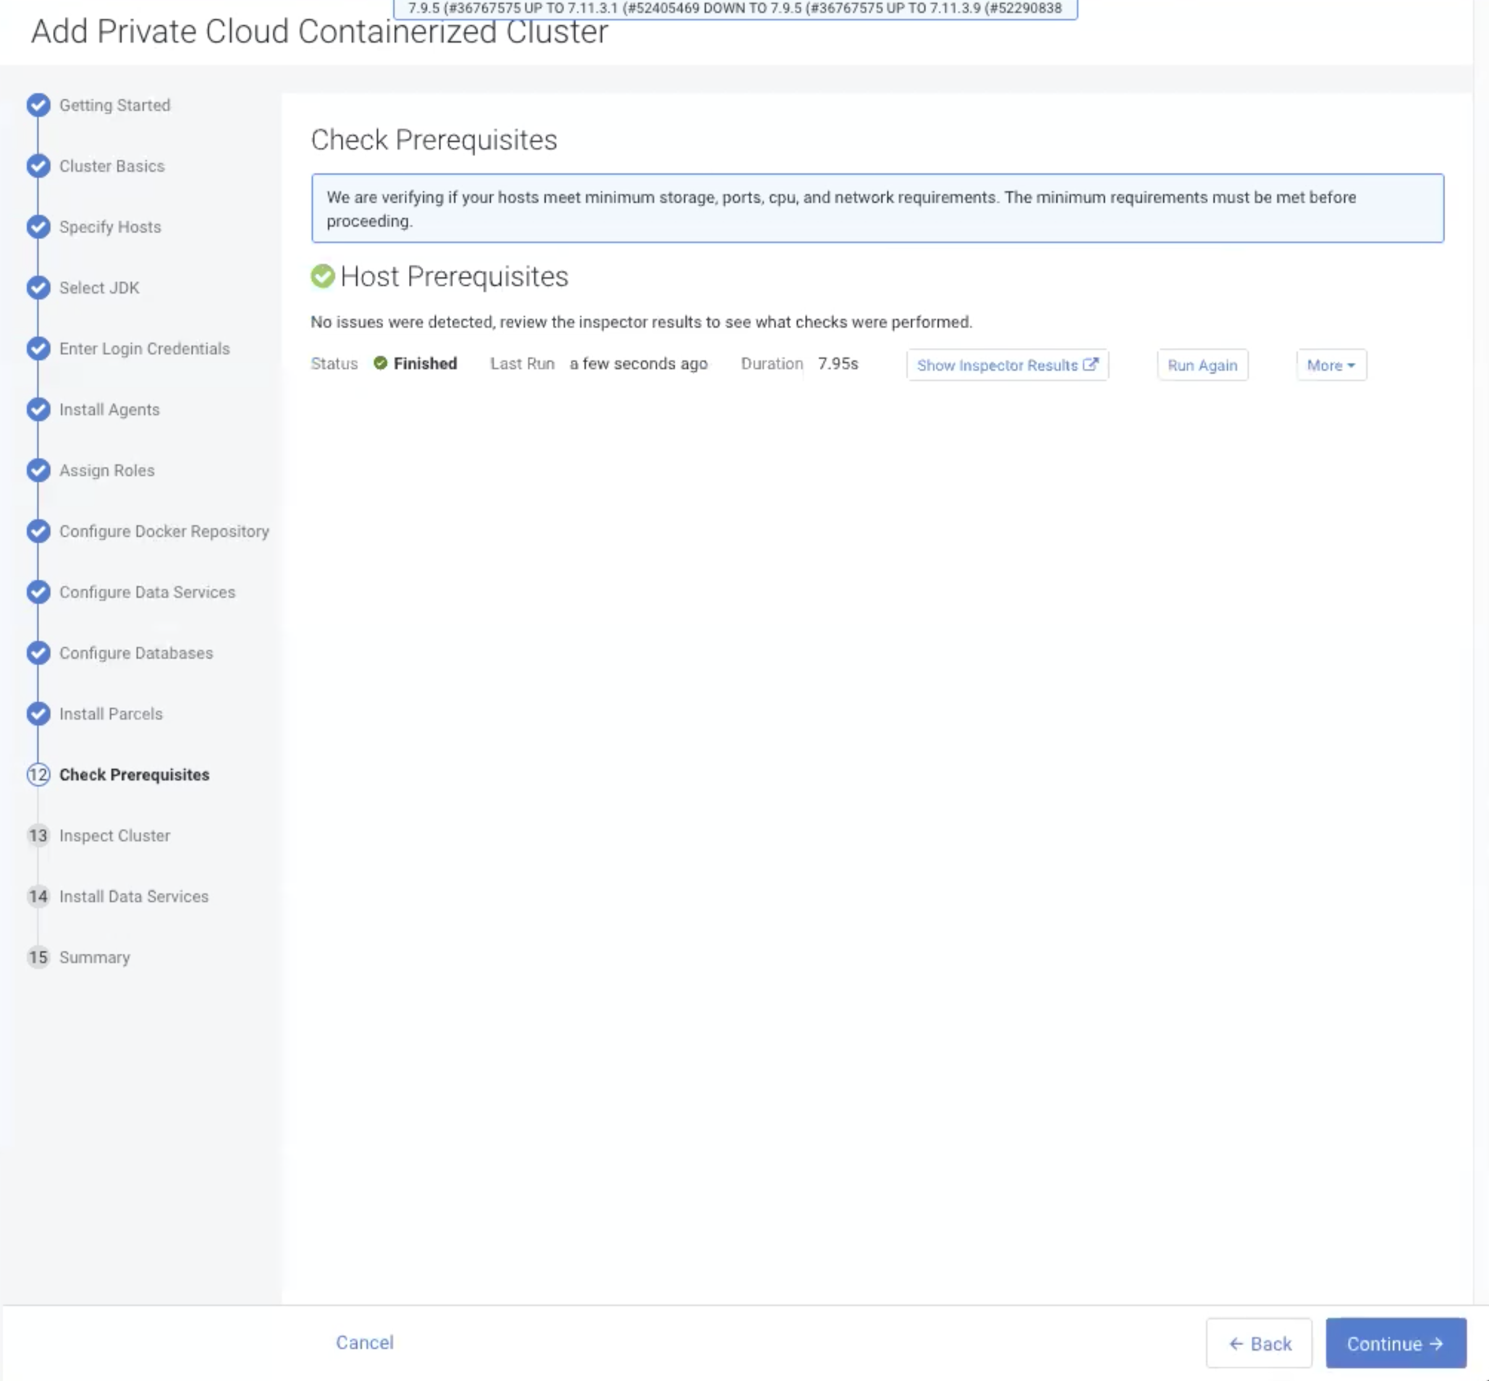Image resolution: width=1489 pixels, height=1381 pixels.
Task: Go to the Select JDK step
Action: coord(99,287)
